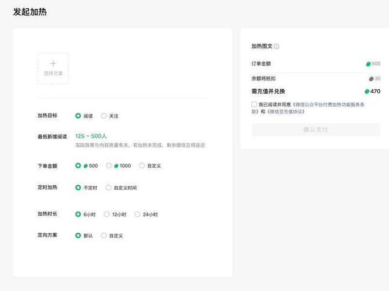
Task: Choose the 1000 order amount option
Action: point(108,165)
